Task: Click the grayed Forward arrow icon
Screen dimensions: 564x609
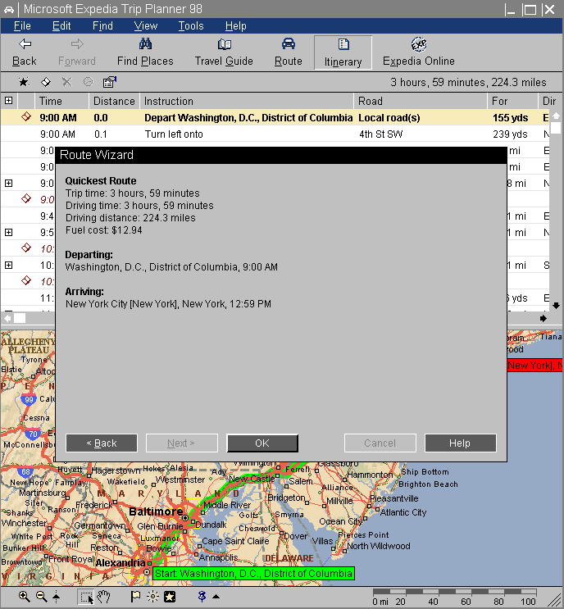Action: point(77,44)
